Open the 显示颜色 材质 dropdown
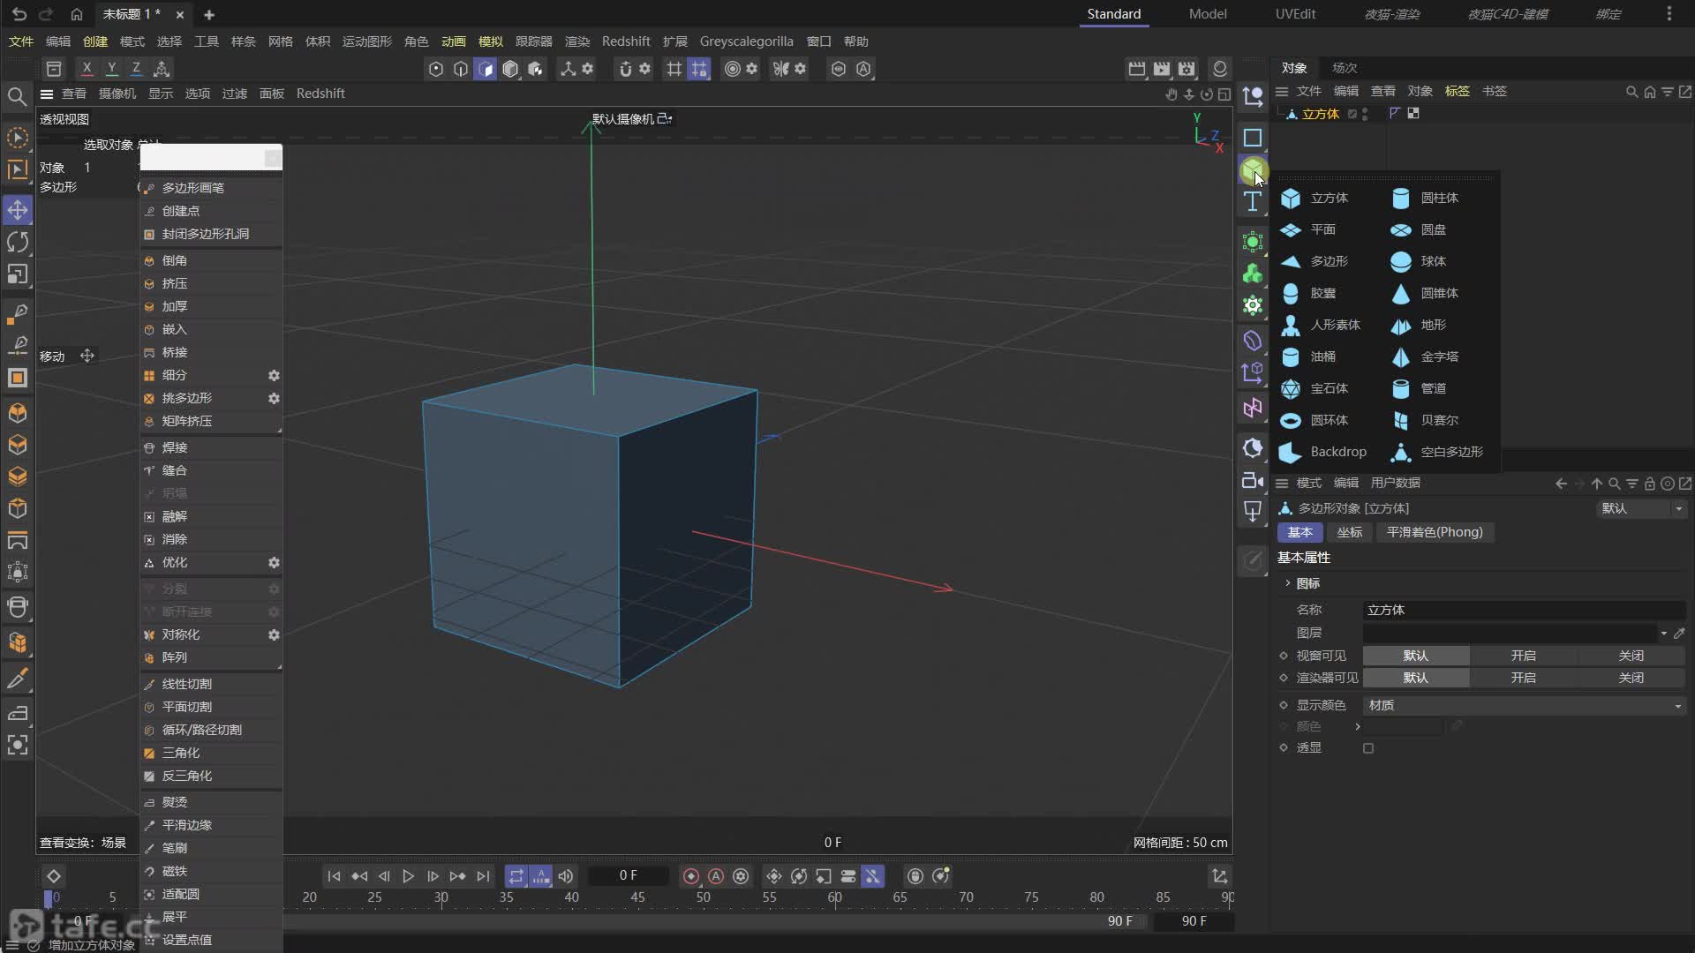Viewport: 1695px width, 953px height. point(1524,705)
